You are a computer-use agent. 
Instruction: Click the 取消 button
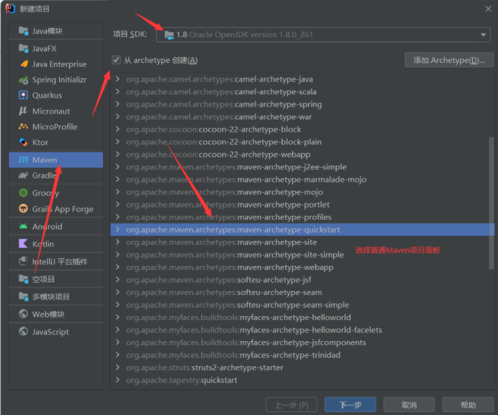click(409, 405)
